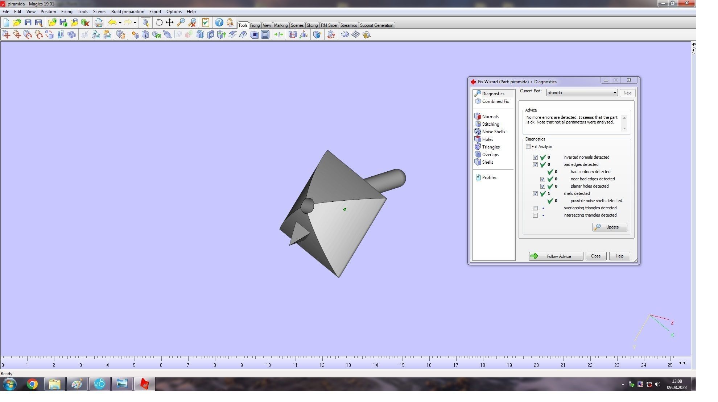Expand the Undo history dropdown arrow

(120, 23)
